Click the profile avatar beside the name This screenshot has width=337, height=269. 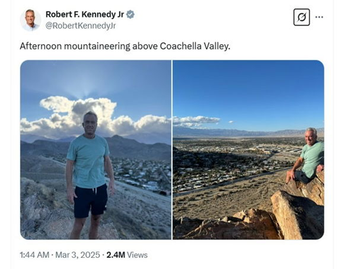[x=30, y=19]
